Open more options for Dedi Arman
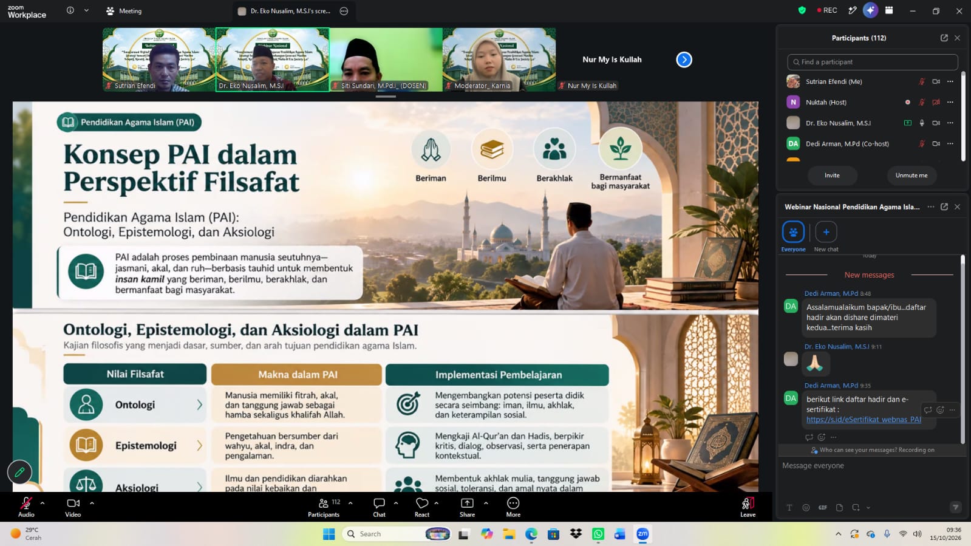The image size is (971, 546). [x=950, y=144]
